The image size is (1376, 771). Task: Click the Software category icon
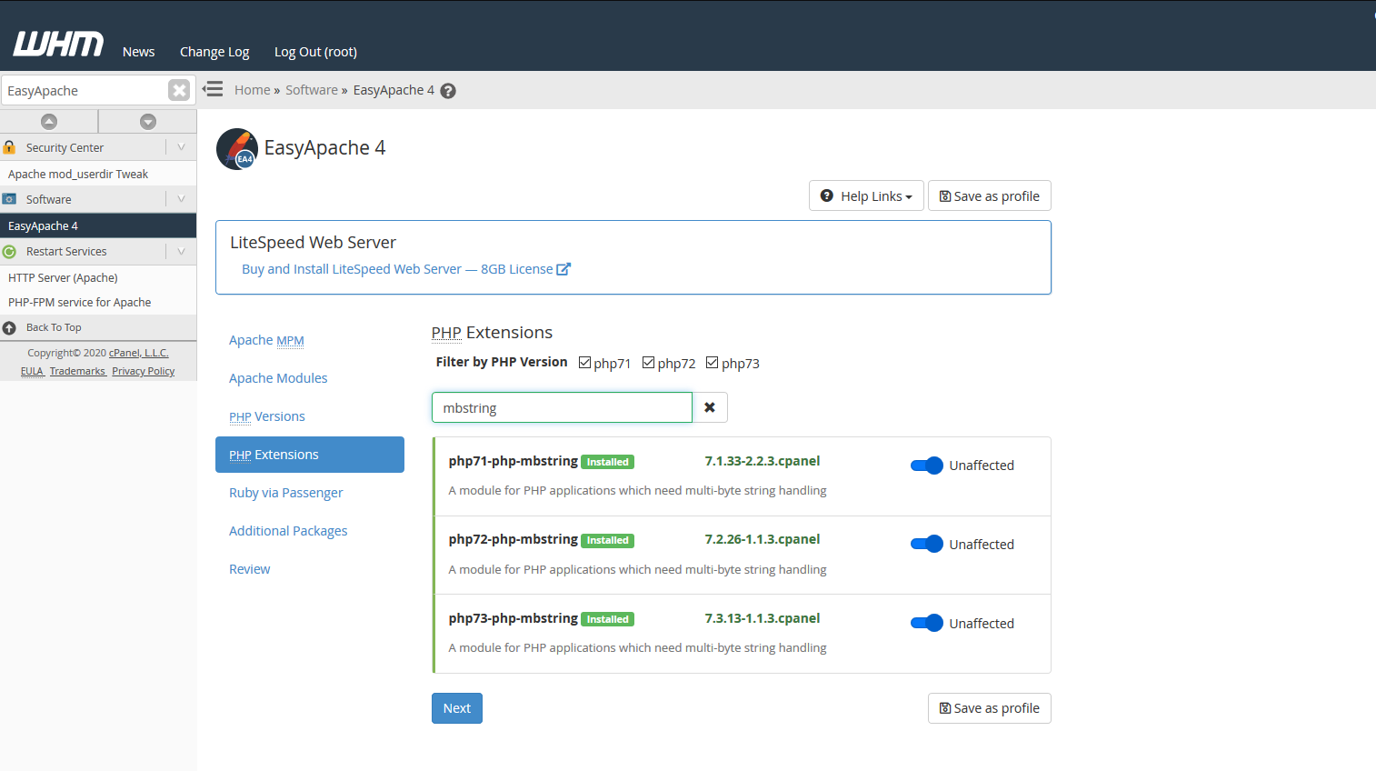click(x=9, y=199)
